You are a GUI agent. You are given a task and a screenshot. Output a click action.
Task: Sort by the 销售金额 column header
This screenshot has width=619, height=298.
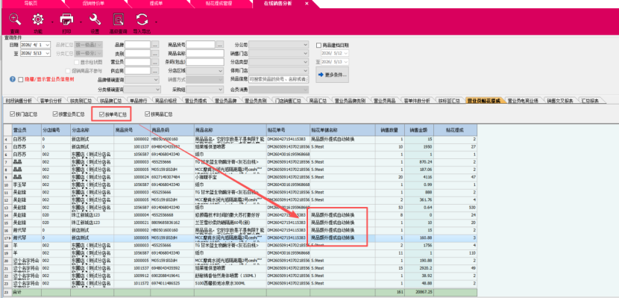pos(419,130)
